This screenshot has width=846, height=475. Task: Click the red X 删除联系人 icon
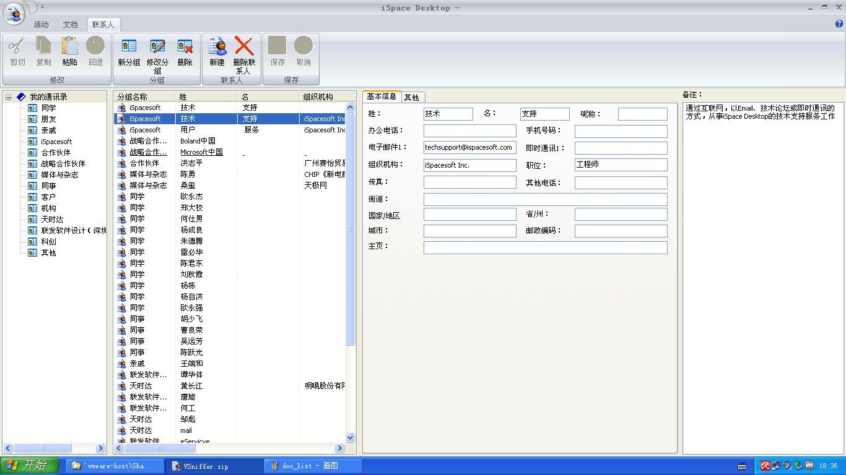(244, 46)
